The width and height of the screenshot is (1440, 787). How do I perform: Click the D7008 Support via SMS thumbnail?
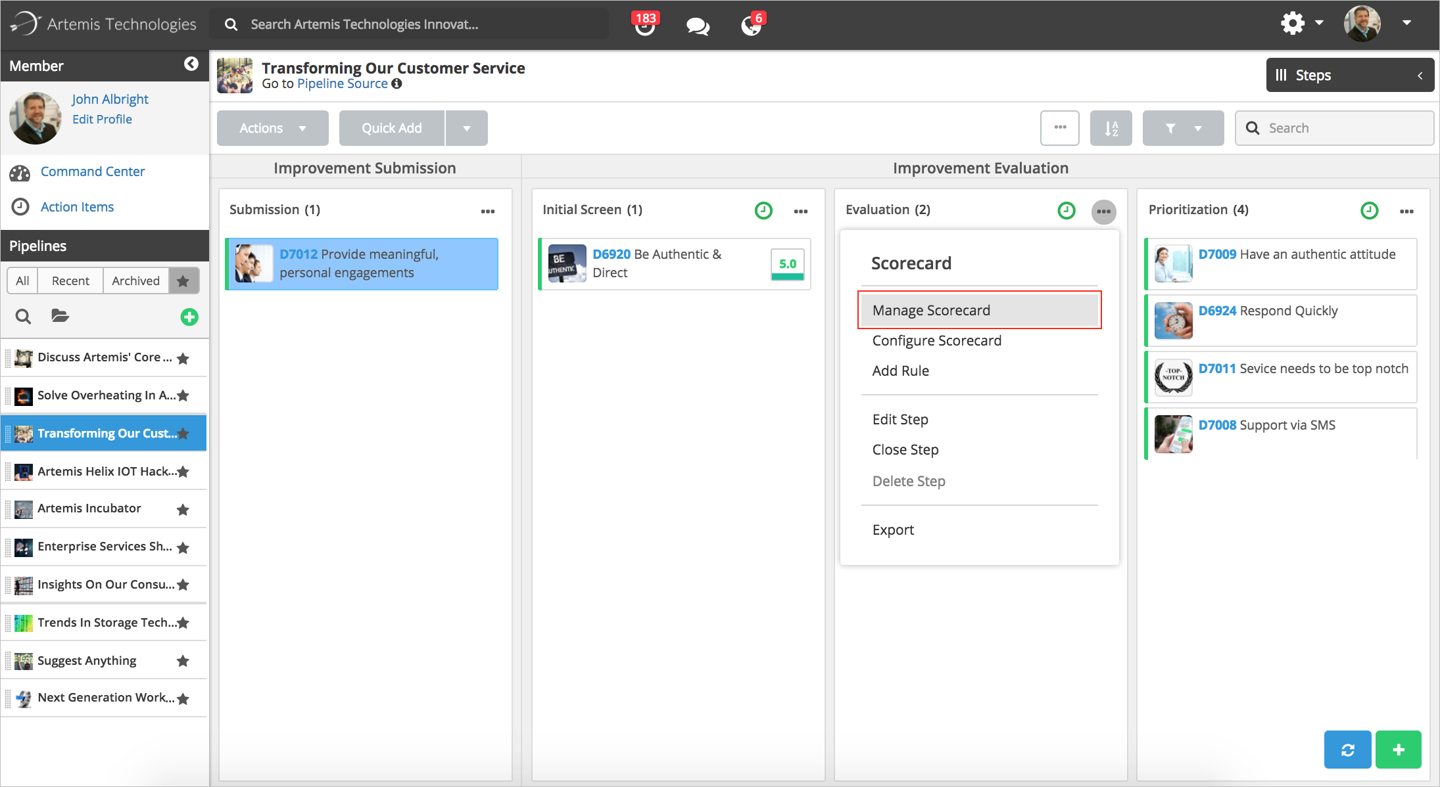click(1173, 434)
